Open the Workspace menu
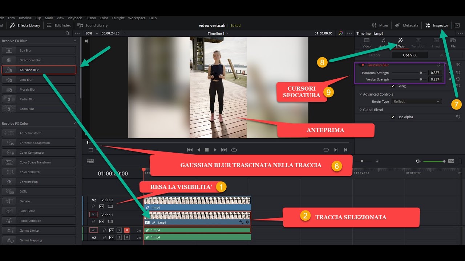Screen dimensions: 465x261 137,18
